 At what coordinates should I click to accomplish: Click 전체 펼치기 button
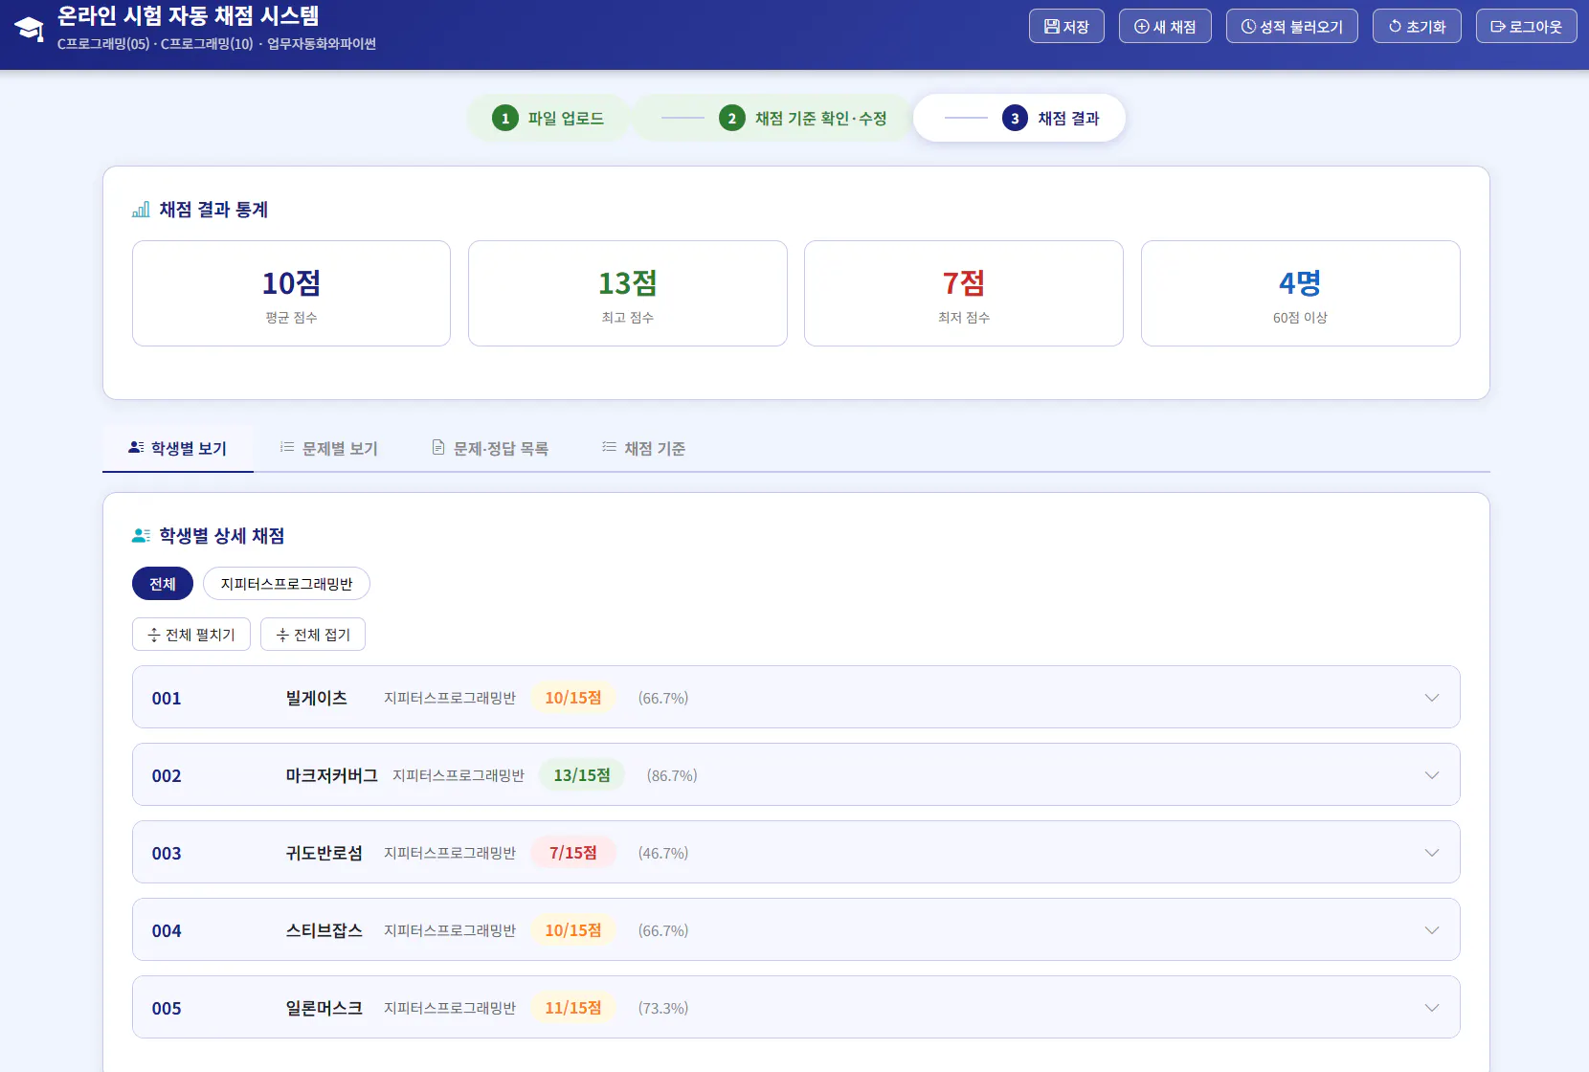[x=191, y=635]
